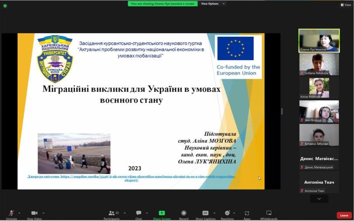Screen dimensions: 354x221
Task: Click the green Share Screen icon
Action: [x=162, y=213]
